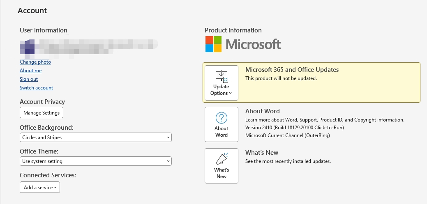Click 'Microsoft Current Channel (OuterRing)' text
427x204 pixels.
pyautogui.click(x=288, y=135)
